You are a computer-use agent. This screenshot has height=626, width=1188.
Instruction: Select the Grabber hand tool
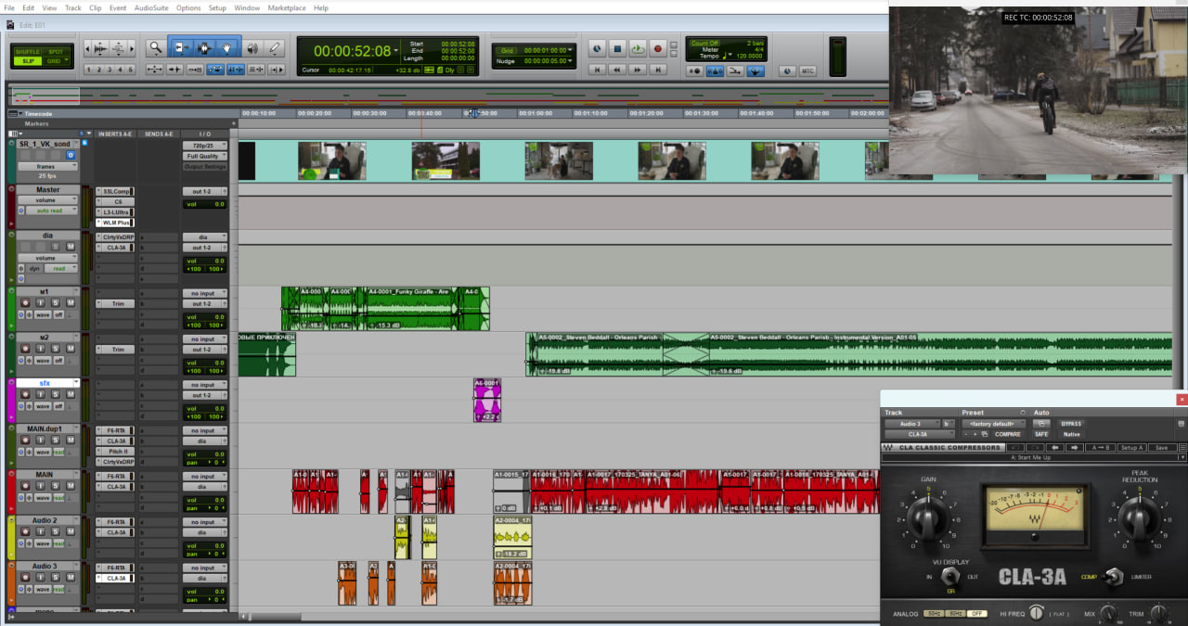pyautogui.click(x=226, y=48)
